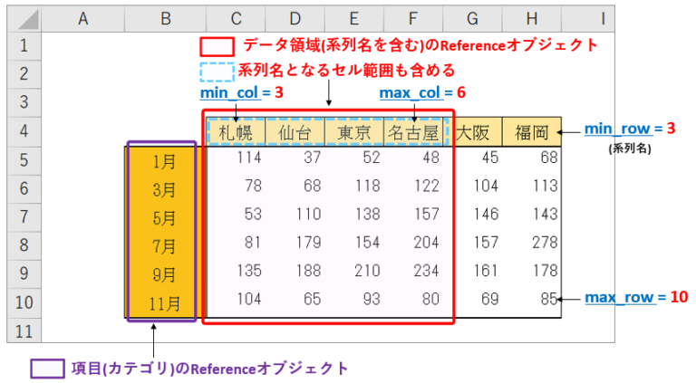
Task: Select the column H header
Action: 532,18
